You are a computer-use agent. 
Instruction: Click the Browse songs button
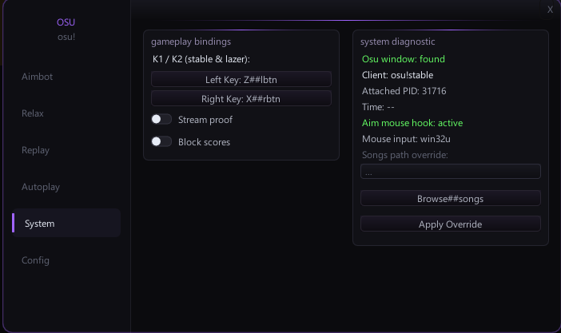point(451,199)
